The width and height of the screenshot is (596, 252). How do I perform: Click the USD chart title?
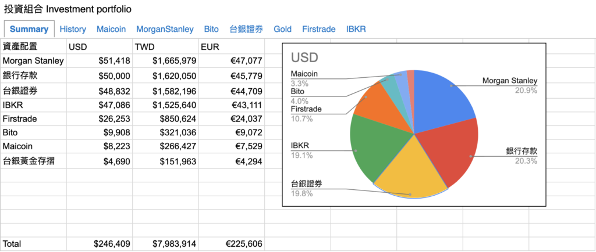tap(304, 58)
